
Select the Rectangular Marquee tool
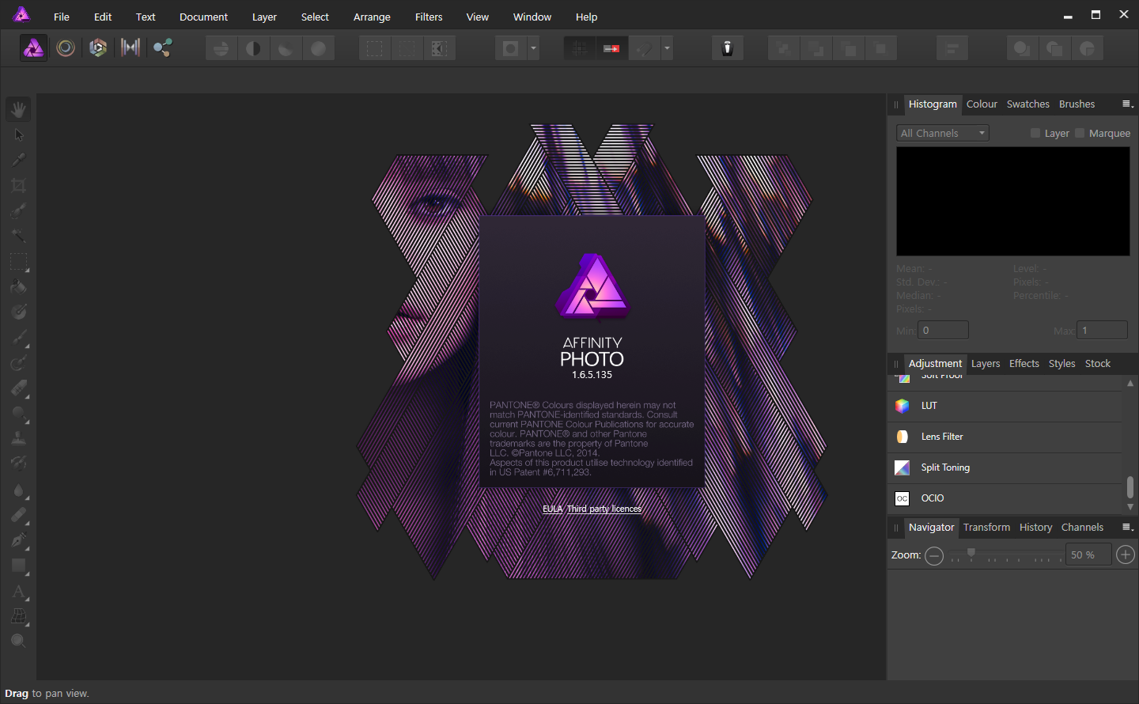pos(19,261)
